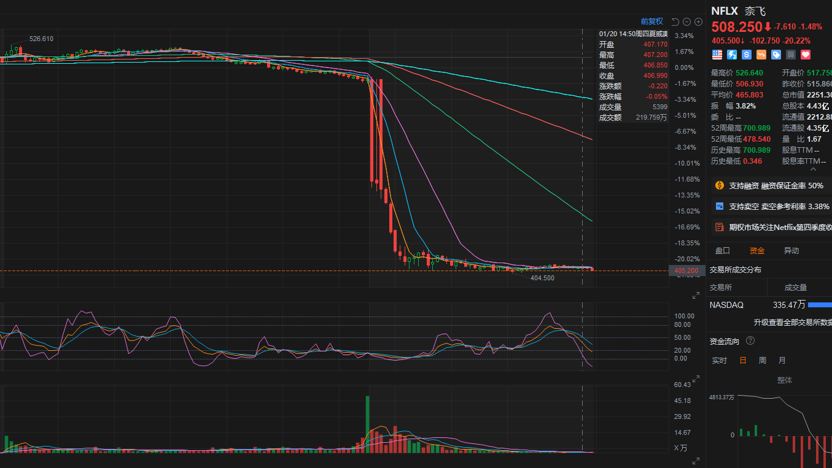Viewport: 832px width, 468px height.
Task: Click the 4813.37万 capital flow axis label
Action: (721, 397)
